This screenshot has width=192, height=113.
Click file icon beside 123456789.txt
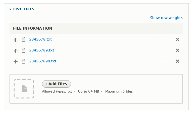pos(23,50)
